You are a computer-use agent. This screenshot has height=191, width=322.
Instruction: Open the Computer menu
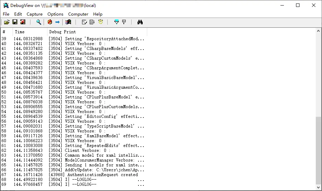tap(78, 14)
